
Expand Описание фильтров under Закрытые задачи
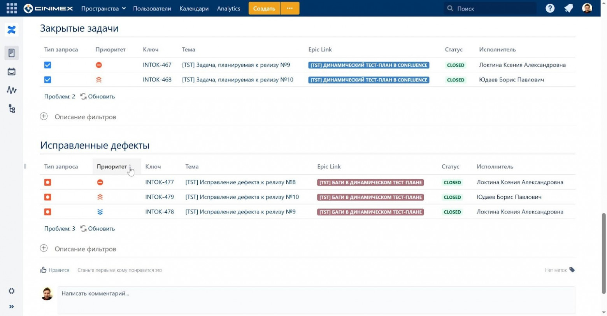tap(44, 117)
